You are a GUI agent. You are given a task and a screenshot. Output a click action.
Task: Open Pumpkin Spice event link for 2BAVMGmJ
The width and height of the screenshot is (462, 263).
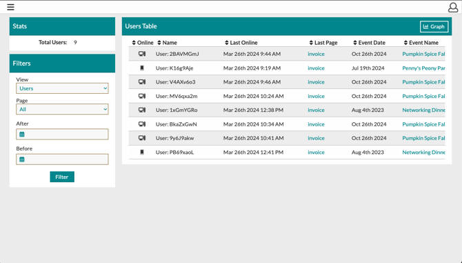[x=423, y=54]
